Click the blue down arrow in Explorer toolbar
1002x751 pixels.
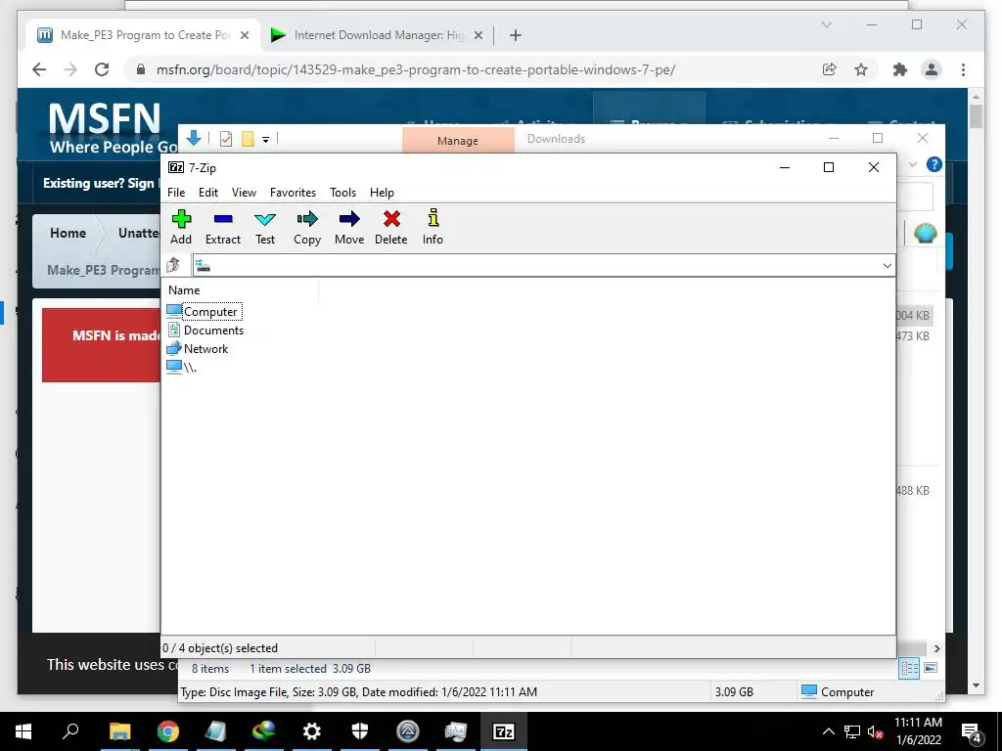[x=194, y=138]
